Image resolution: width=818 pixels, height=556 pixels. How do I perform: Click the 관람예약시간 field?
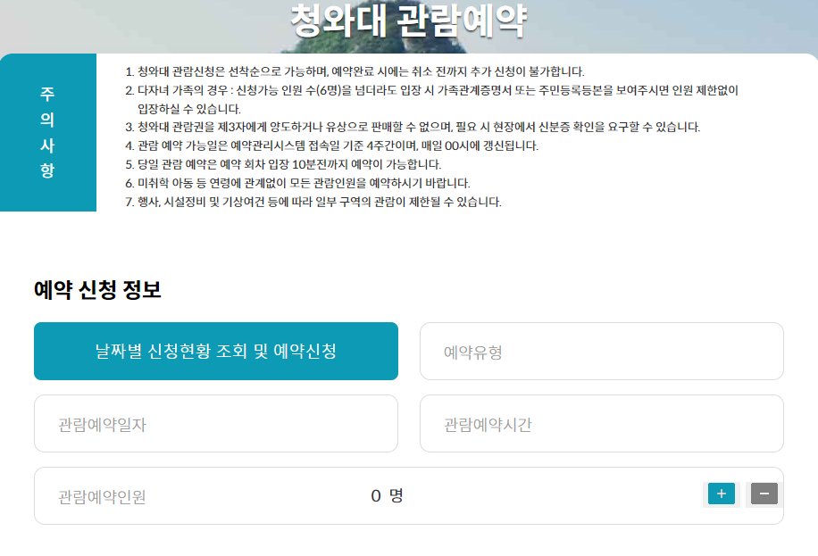[x=602, y=424]
